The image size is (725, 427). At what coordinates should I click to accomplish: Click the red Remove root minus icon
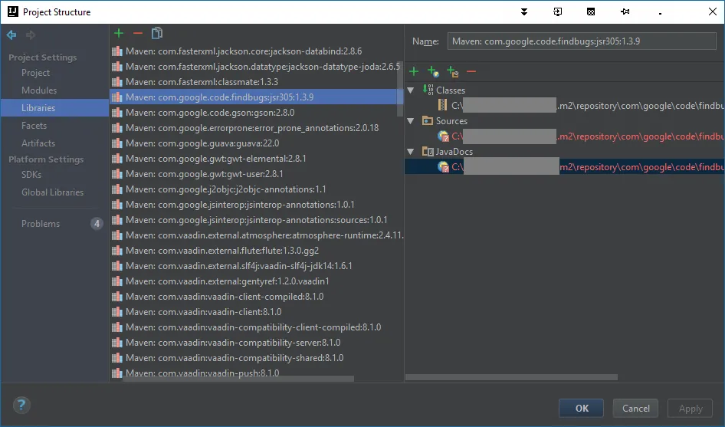tap(471, 71)
